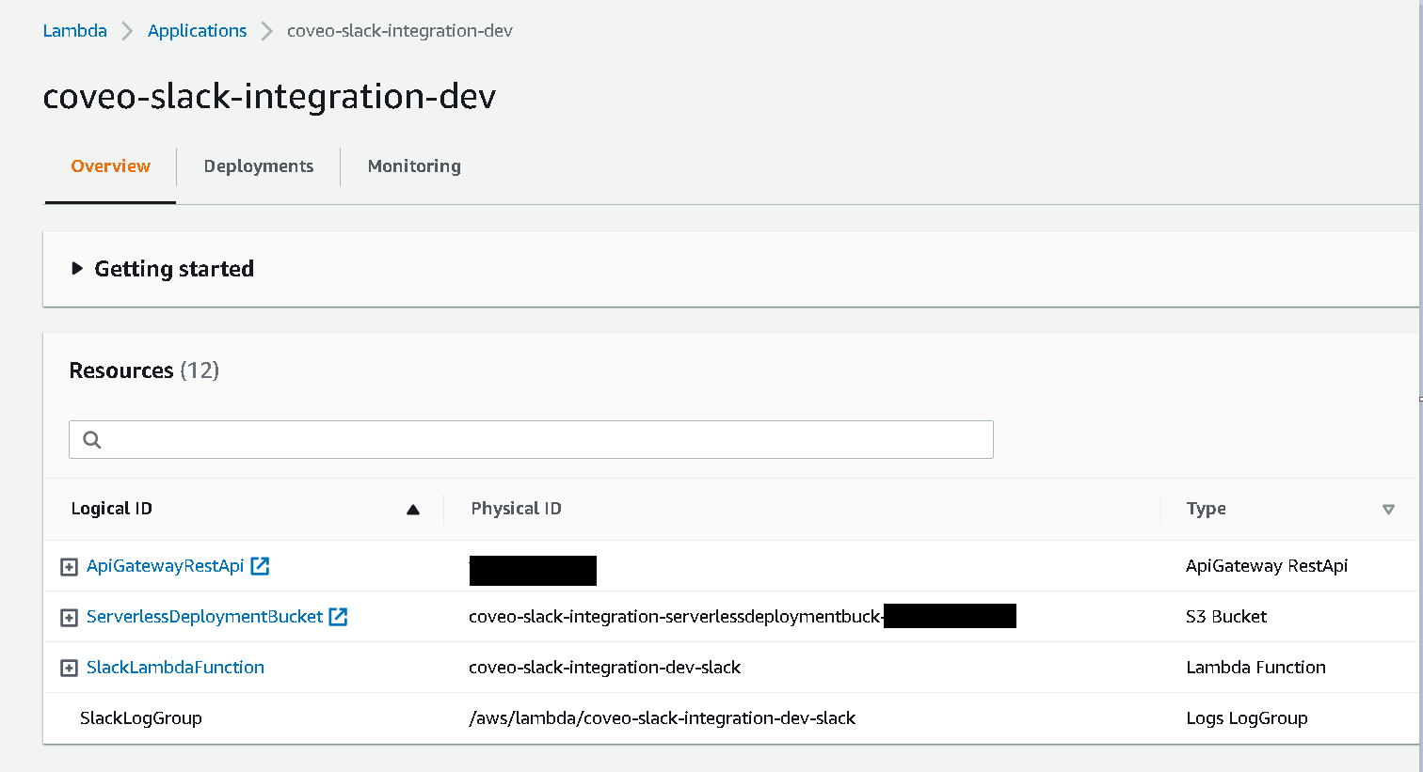1423x772 pixels.
Task: Click the coveo-slack-integration-dev breadcrumb text
Action: pyautogui.click(x=400, y=31)
